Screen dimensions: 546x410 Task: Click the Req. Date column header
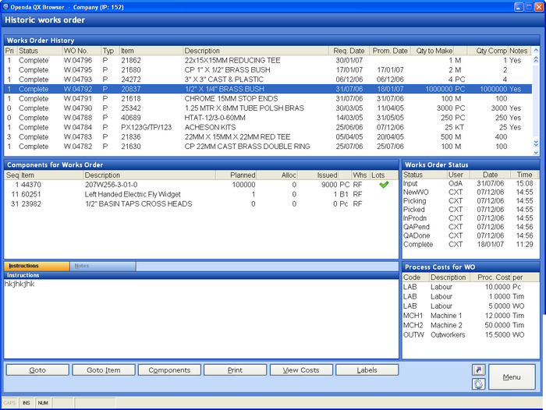[349, 51]
